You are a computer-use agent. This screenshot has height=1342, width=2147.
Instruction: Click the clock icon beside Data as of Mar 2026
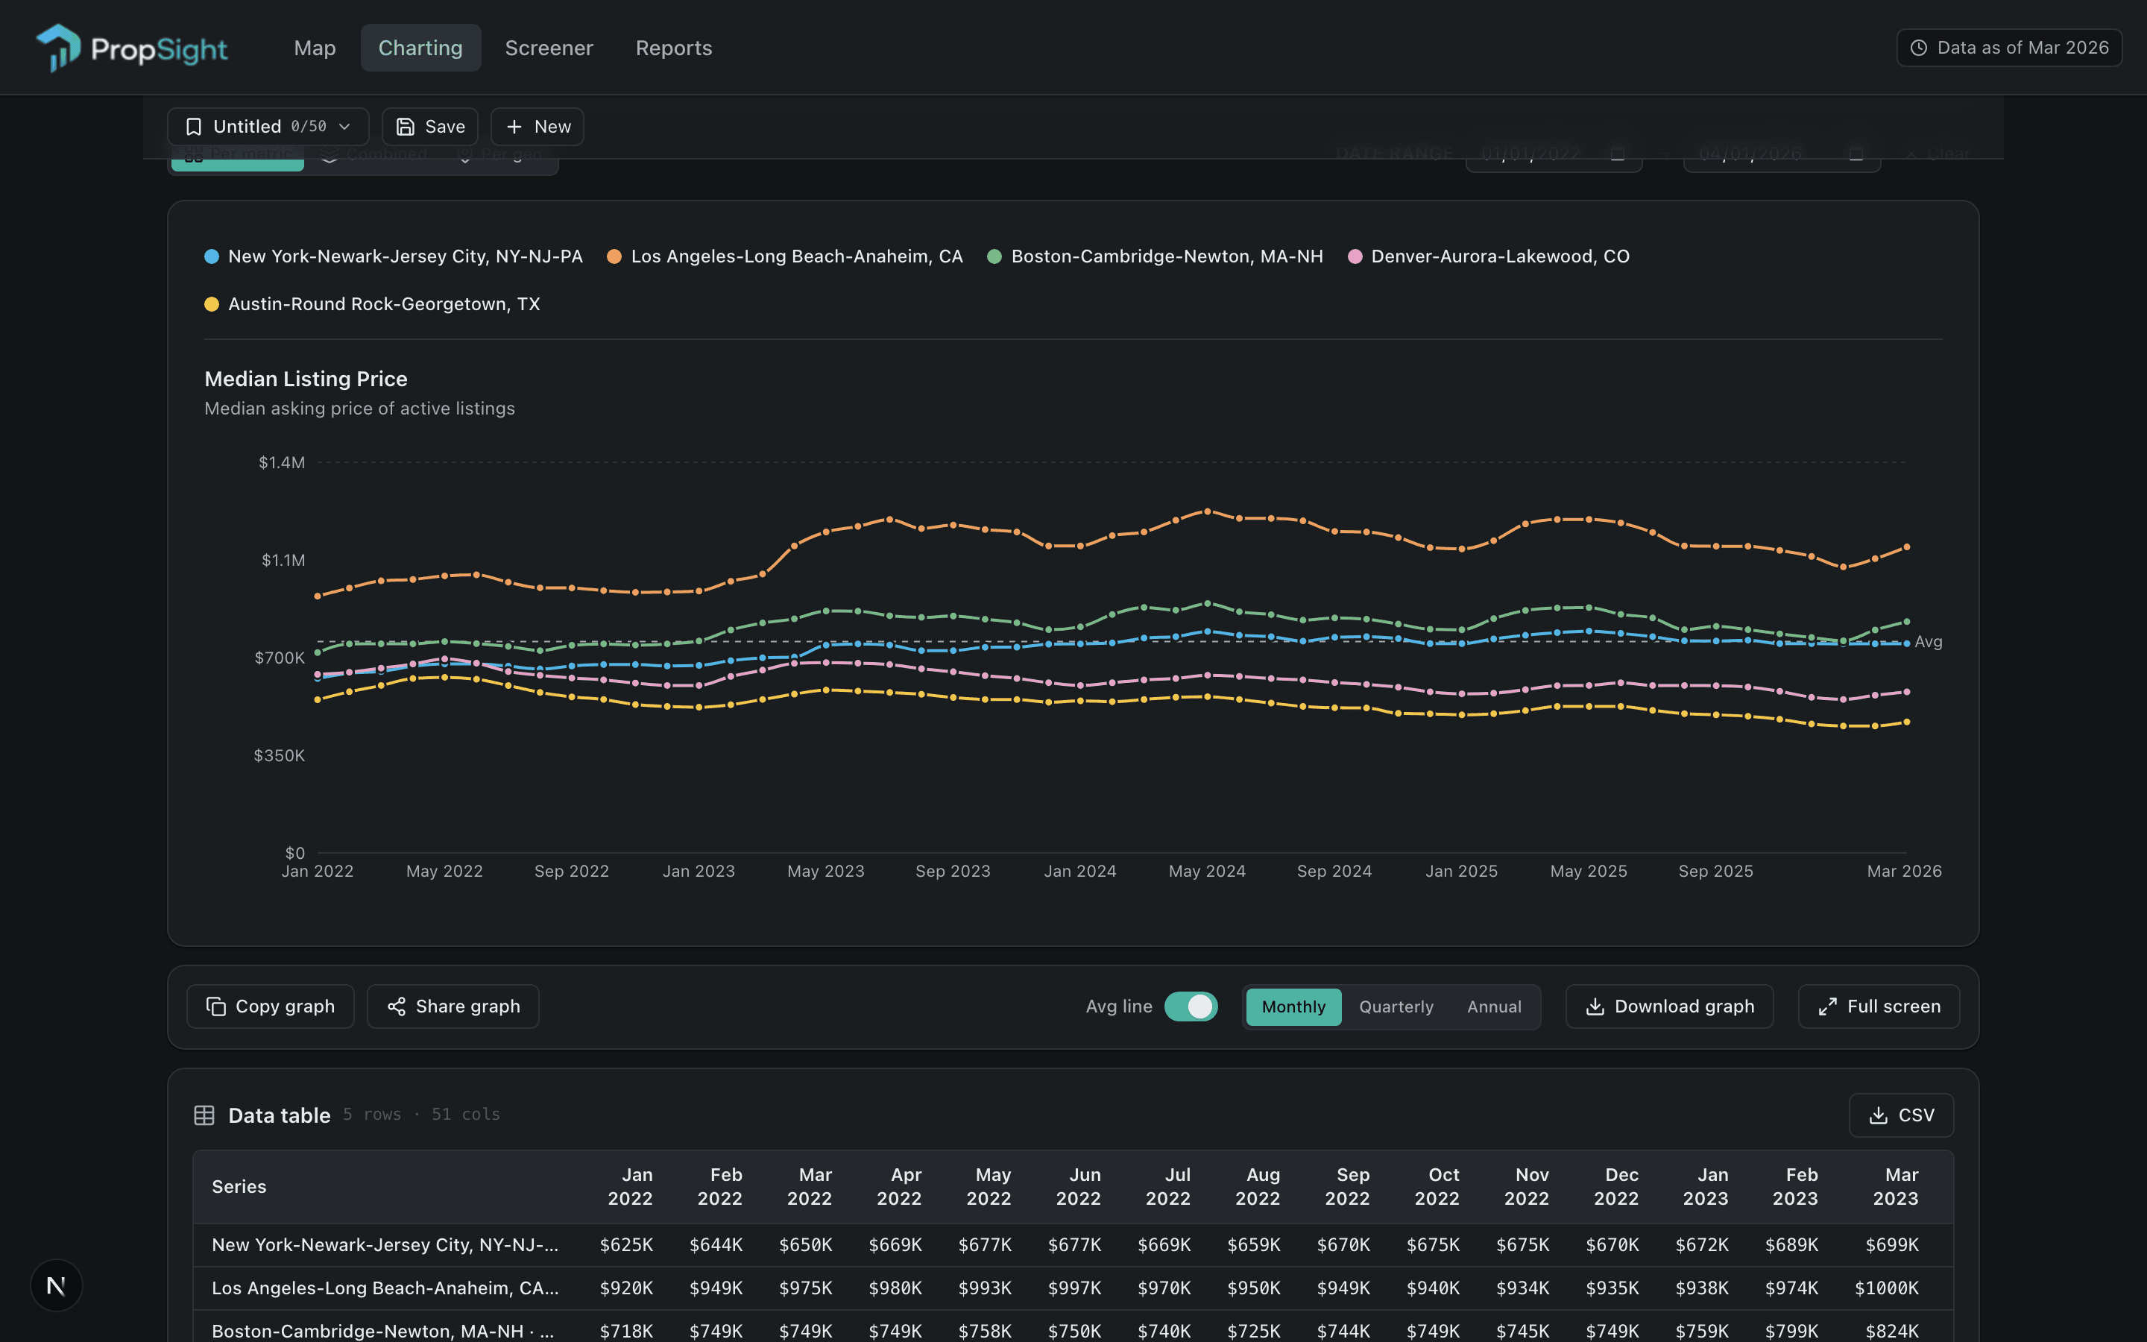tap(1918, 48)
